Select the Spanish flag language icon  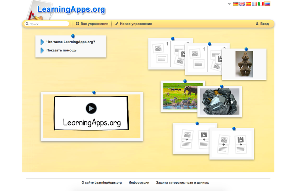248,4
